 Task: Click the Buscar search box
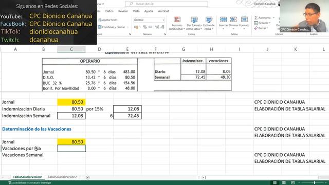(167, 4)
